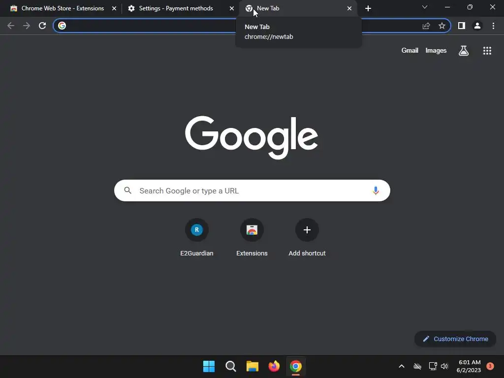Screen dimensions: 504x378
Task: Select the New Tab tab
Action: click(x=299, y=8)
